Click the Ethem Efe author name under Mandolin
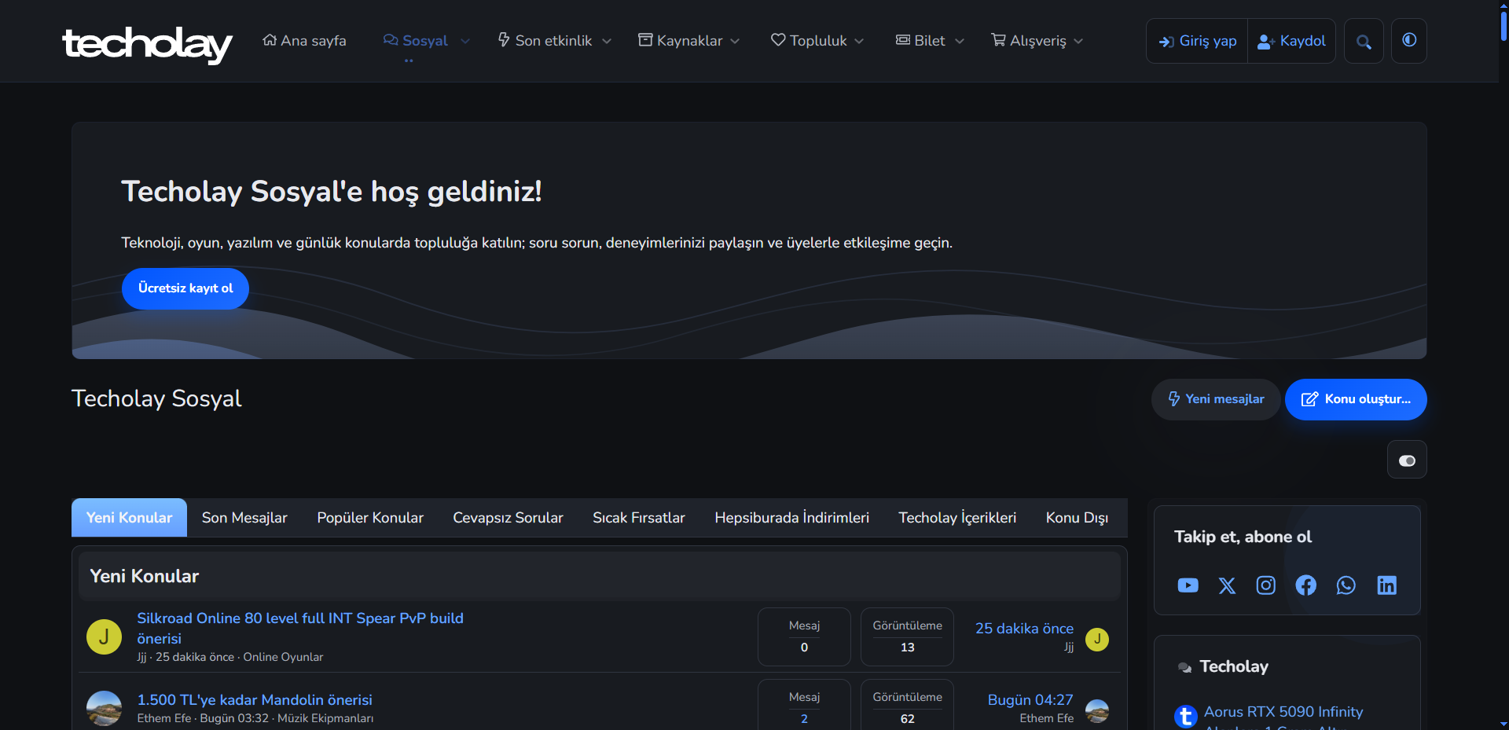This screenshot has width=1509, height=730. 164,718
